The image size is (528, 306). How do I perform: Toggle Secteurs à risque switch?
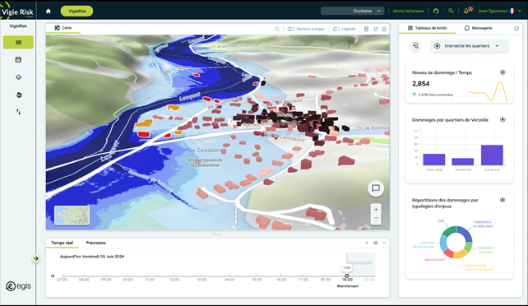click(291, 29)
